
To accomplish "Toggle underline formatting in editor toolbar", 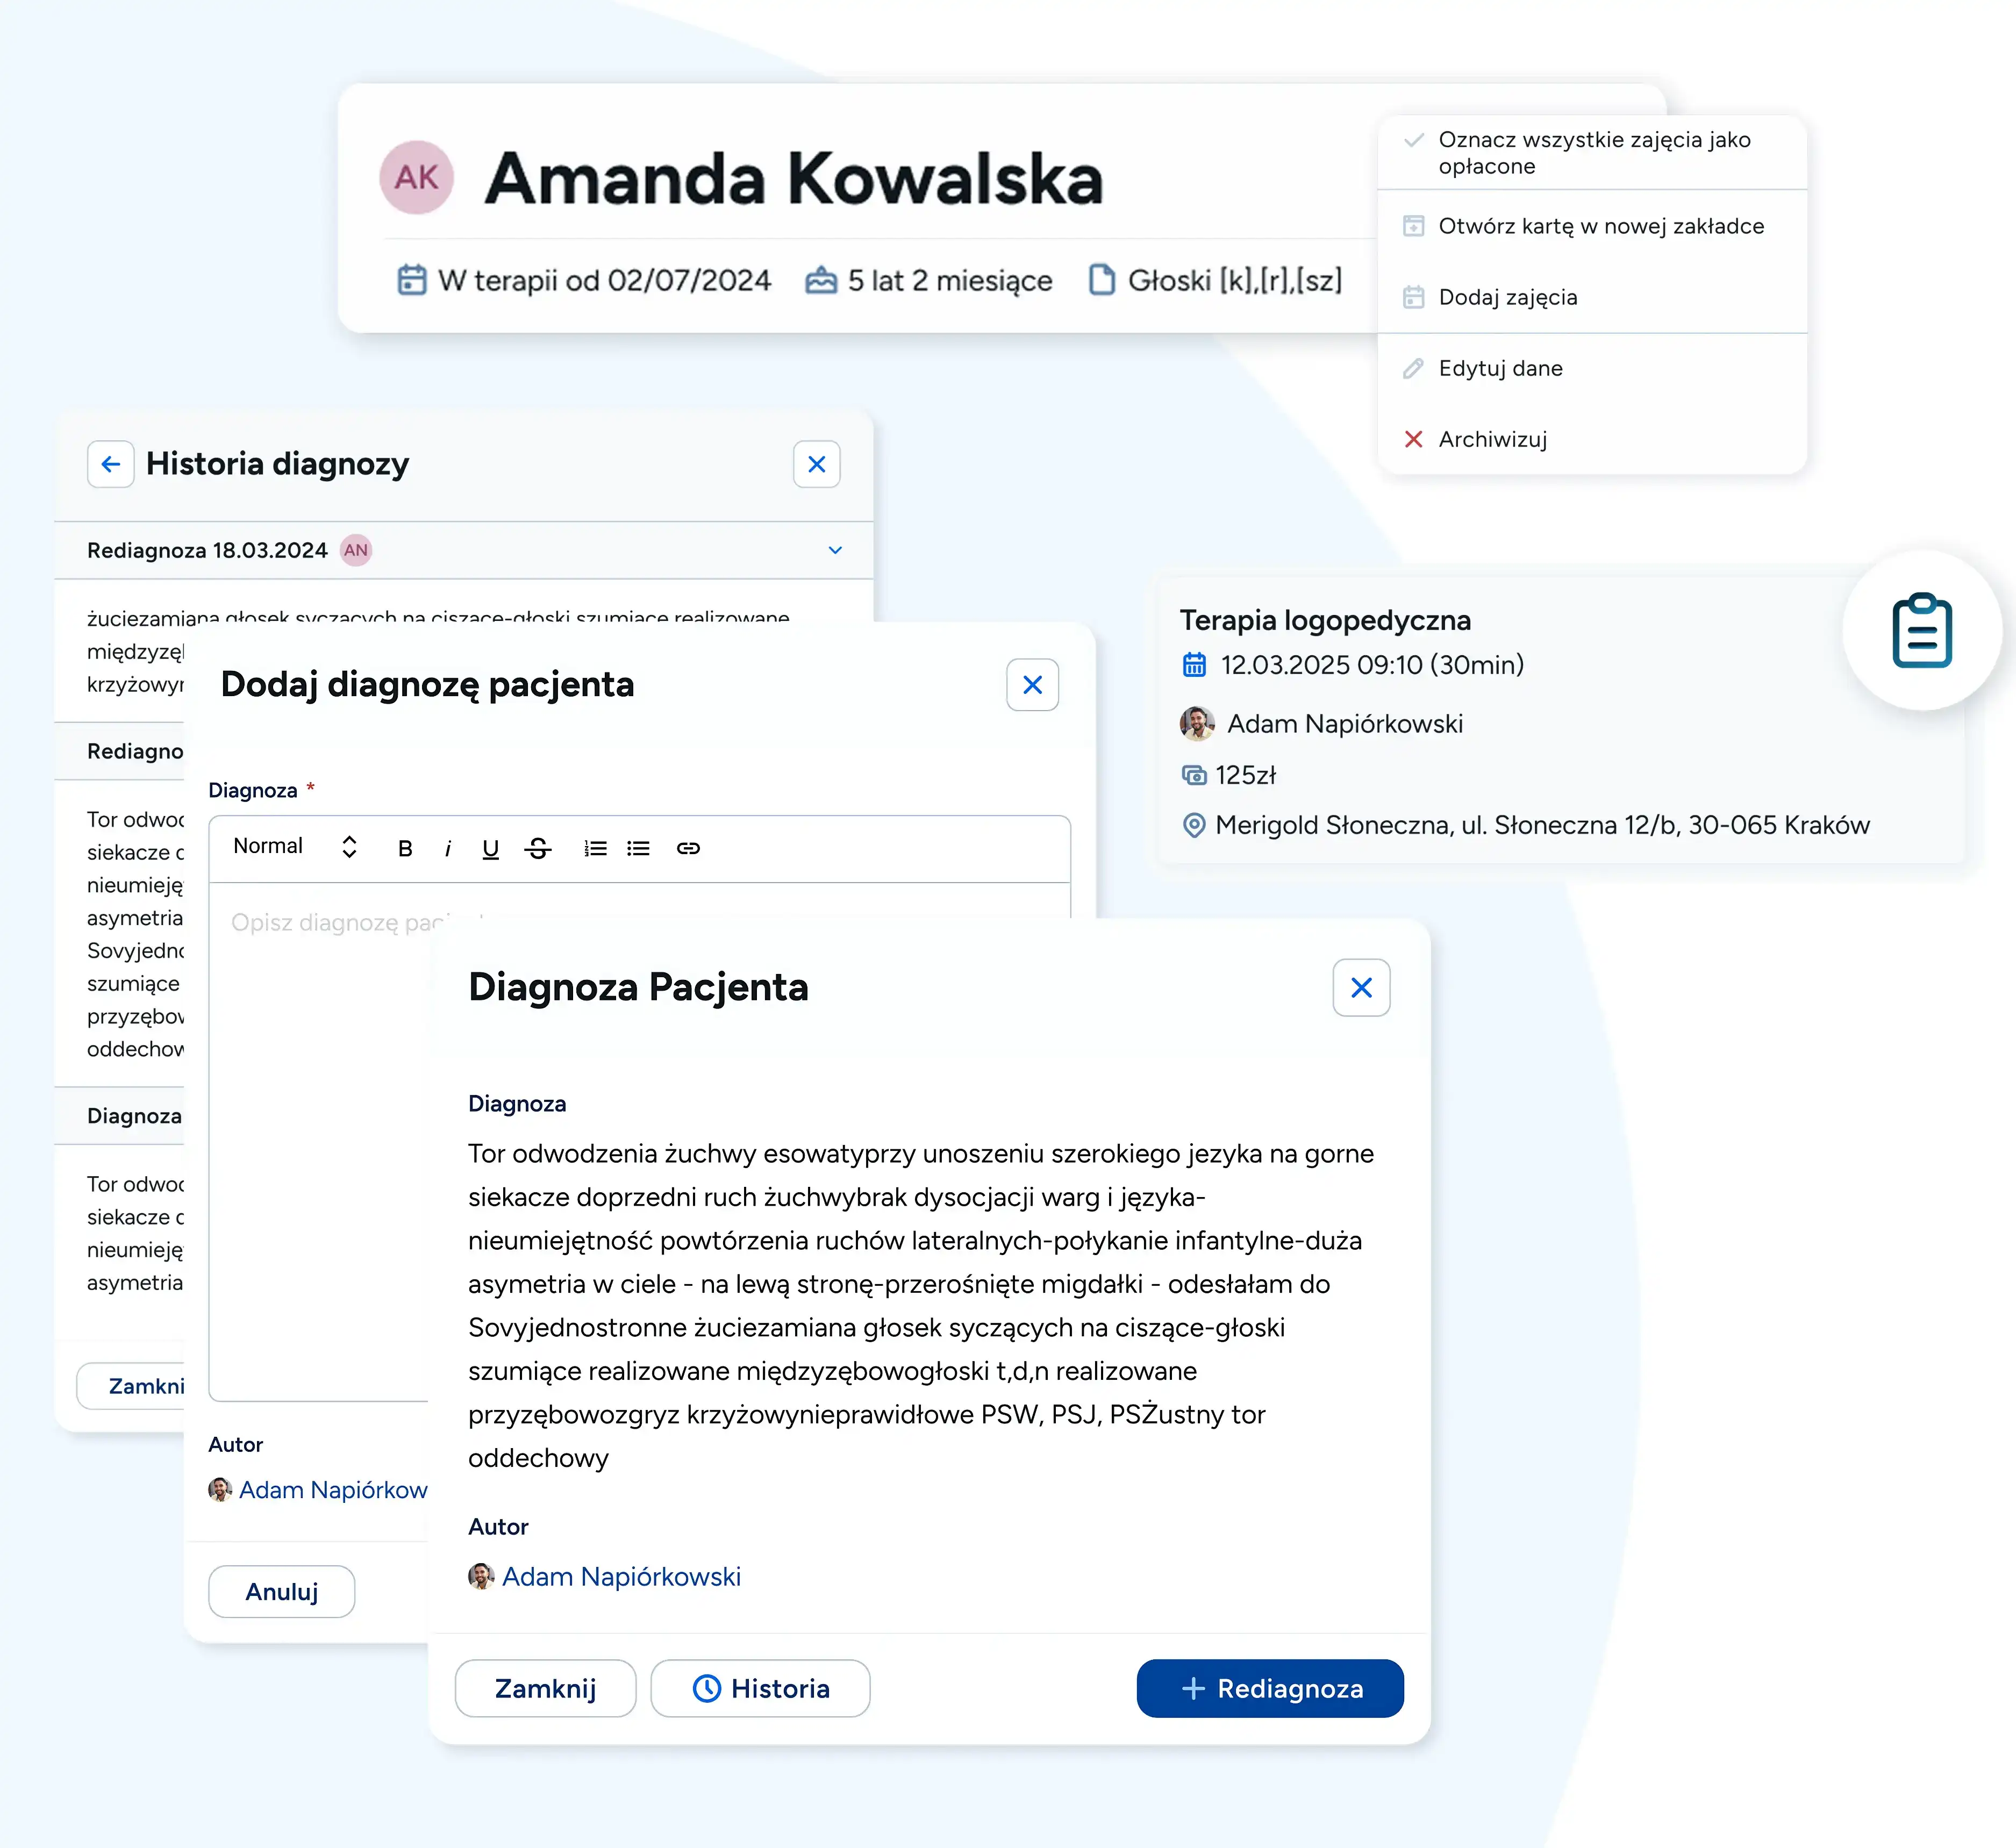I will [x=490, y=849].
